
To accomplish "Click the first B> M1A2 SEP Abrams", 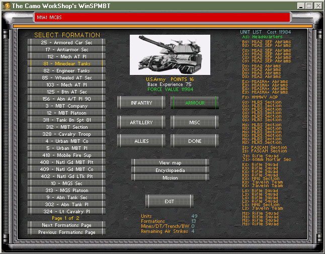I will [x=267, y=42].
